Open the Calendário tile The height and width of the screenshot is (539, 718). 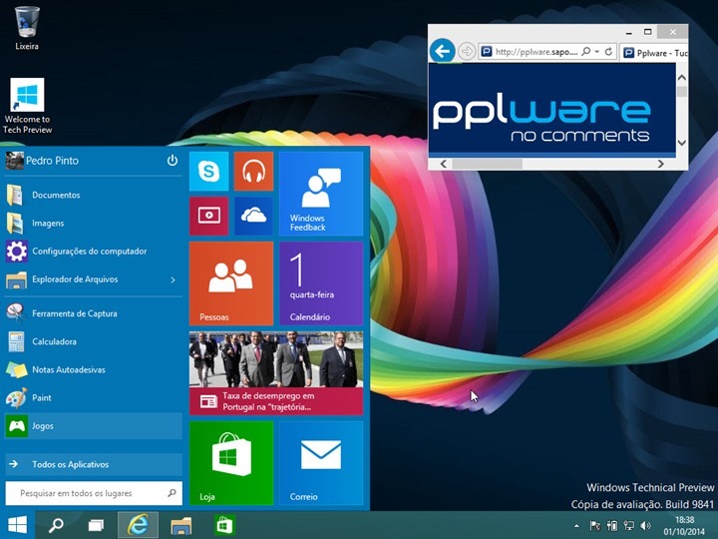321,283
